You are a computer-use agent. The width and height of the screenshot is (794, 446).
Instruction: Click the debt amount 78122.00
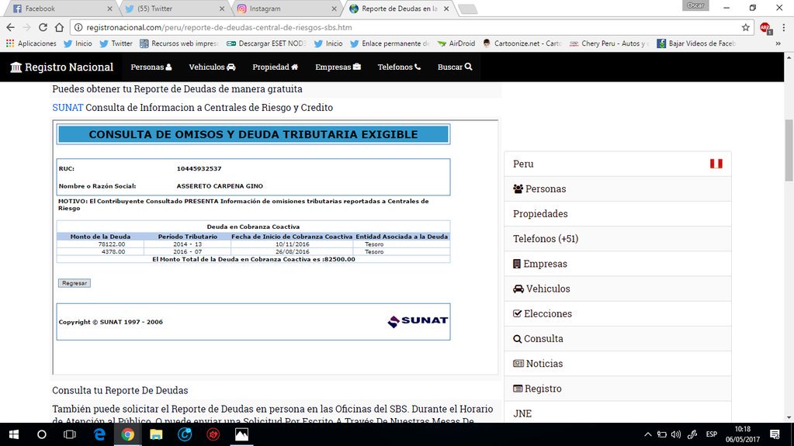(112, 244)
